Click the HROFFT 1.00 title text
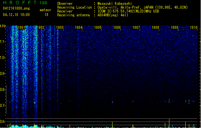The image size is (201, 128). pos(25,3)
